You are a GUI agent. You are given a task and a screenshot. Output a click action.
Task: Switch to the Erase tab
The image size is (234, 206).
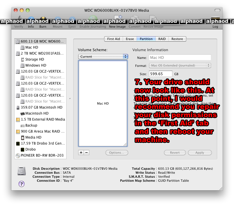pyautogui.click(x=130, y=39)
